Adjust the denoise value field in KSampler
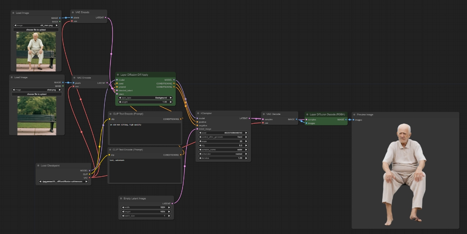 [x=223, y=158]
